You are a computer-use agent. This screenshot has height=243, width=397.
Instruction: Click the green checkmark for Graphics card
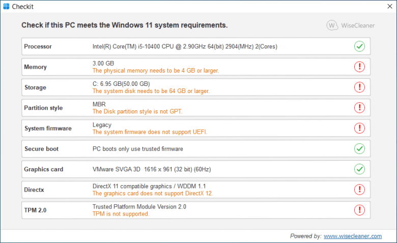359,169
